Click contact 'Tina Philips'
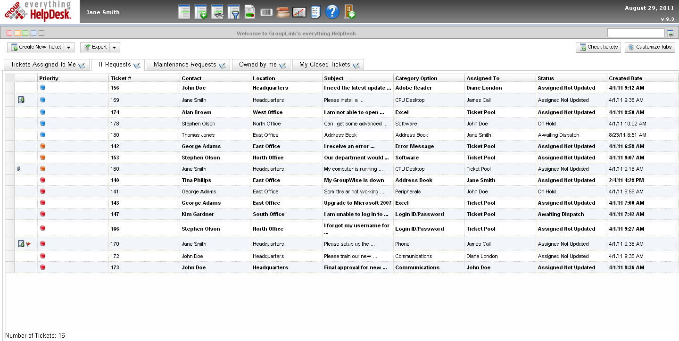 click(x=196, y=180)
